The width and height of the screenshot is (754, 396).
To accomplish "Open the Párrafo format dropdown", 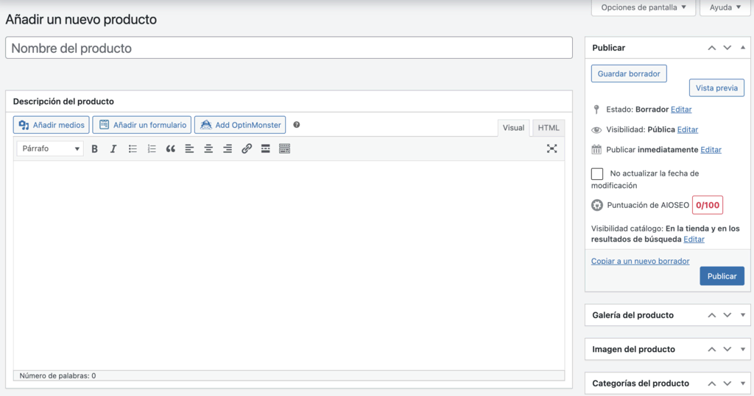I will tap(50, 149).
